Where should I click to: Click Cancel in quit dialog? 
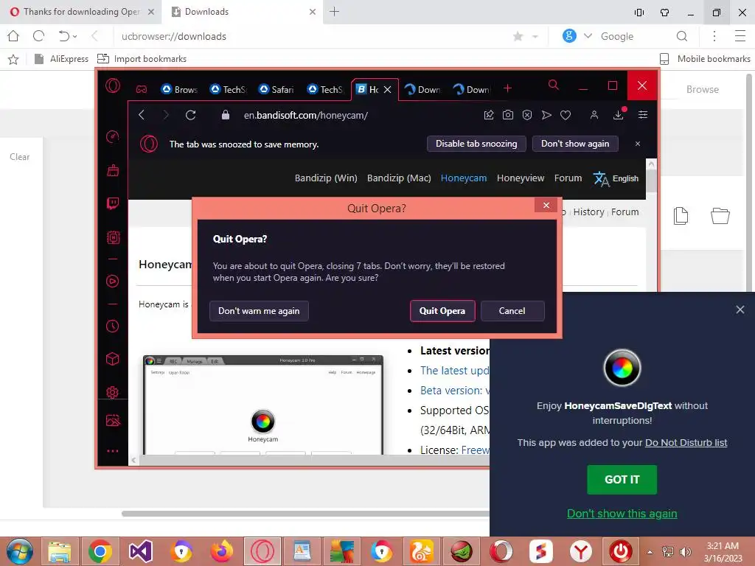512,311
